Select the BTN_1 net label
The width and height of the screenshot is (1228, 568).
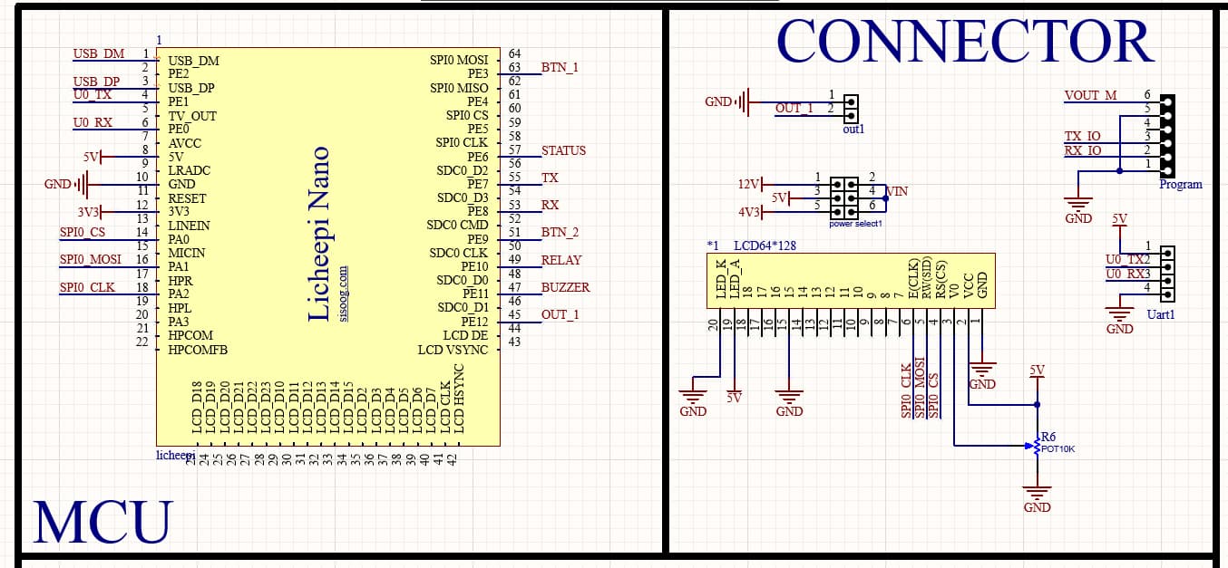click(560, 67)
